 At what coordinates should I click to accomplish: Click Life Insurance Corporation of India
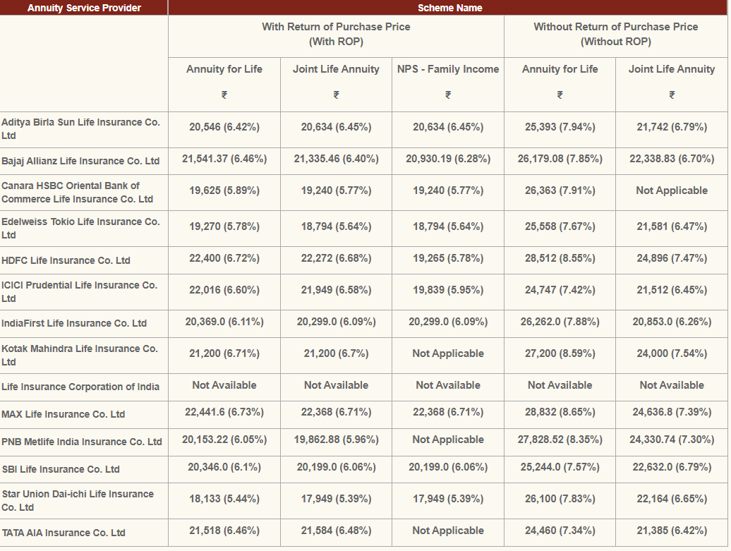coord(80,387)
